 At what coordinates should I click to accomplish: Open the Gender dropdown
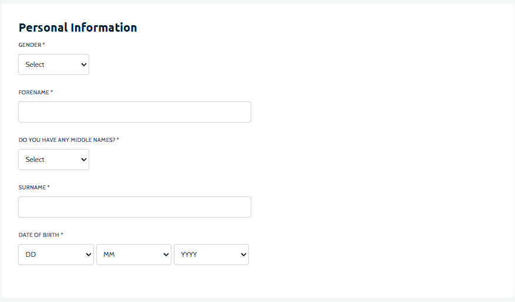(53, 65)
